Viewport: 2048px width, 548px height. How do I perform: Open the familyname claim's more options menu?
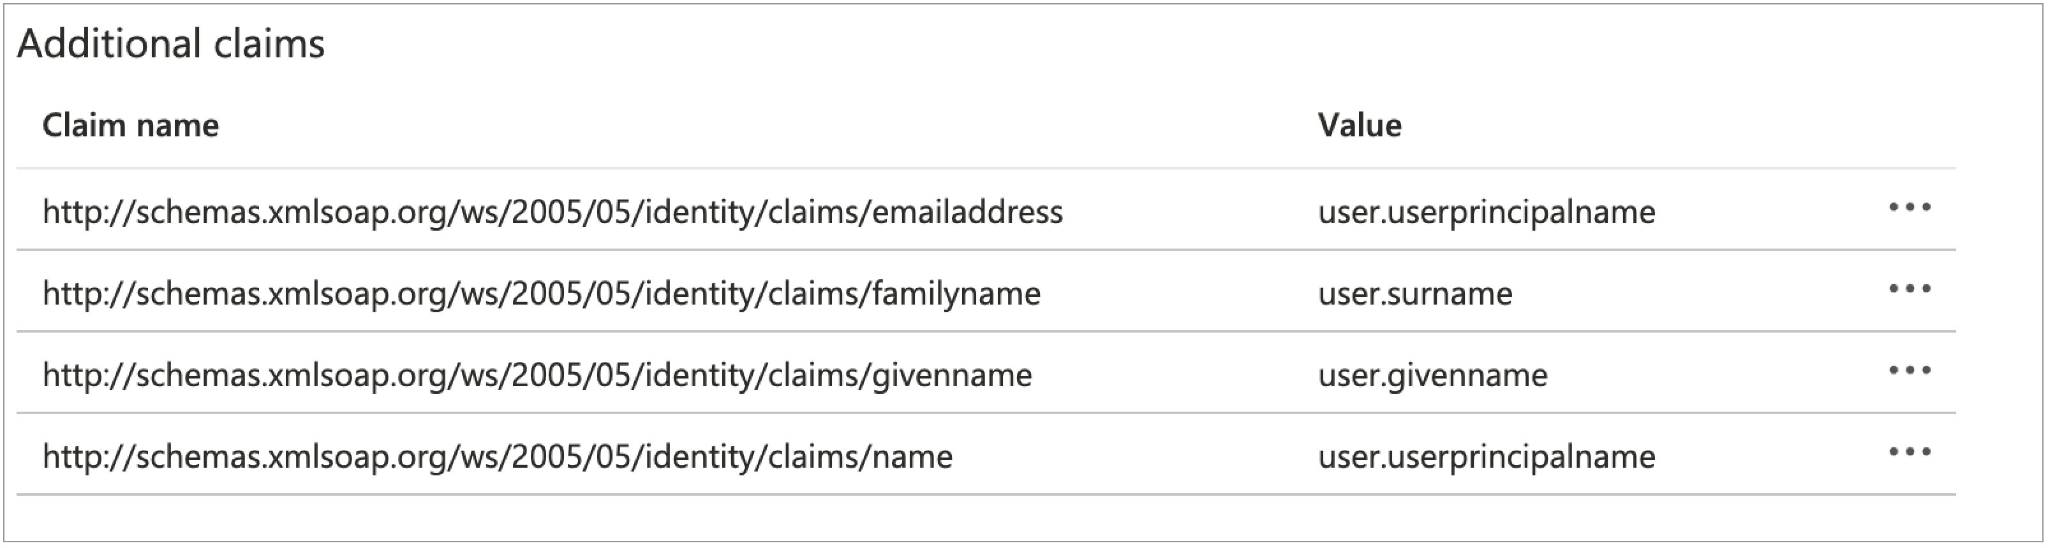click(1910, 290)
